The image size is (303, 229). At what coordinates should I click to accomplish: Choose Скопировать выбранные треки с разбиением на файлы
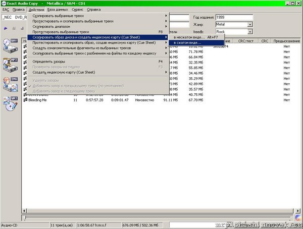[x=98, y=53]
